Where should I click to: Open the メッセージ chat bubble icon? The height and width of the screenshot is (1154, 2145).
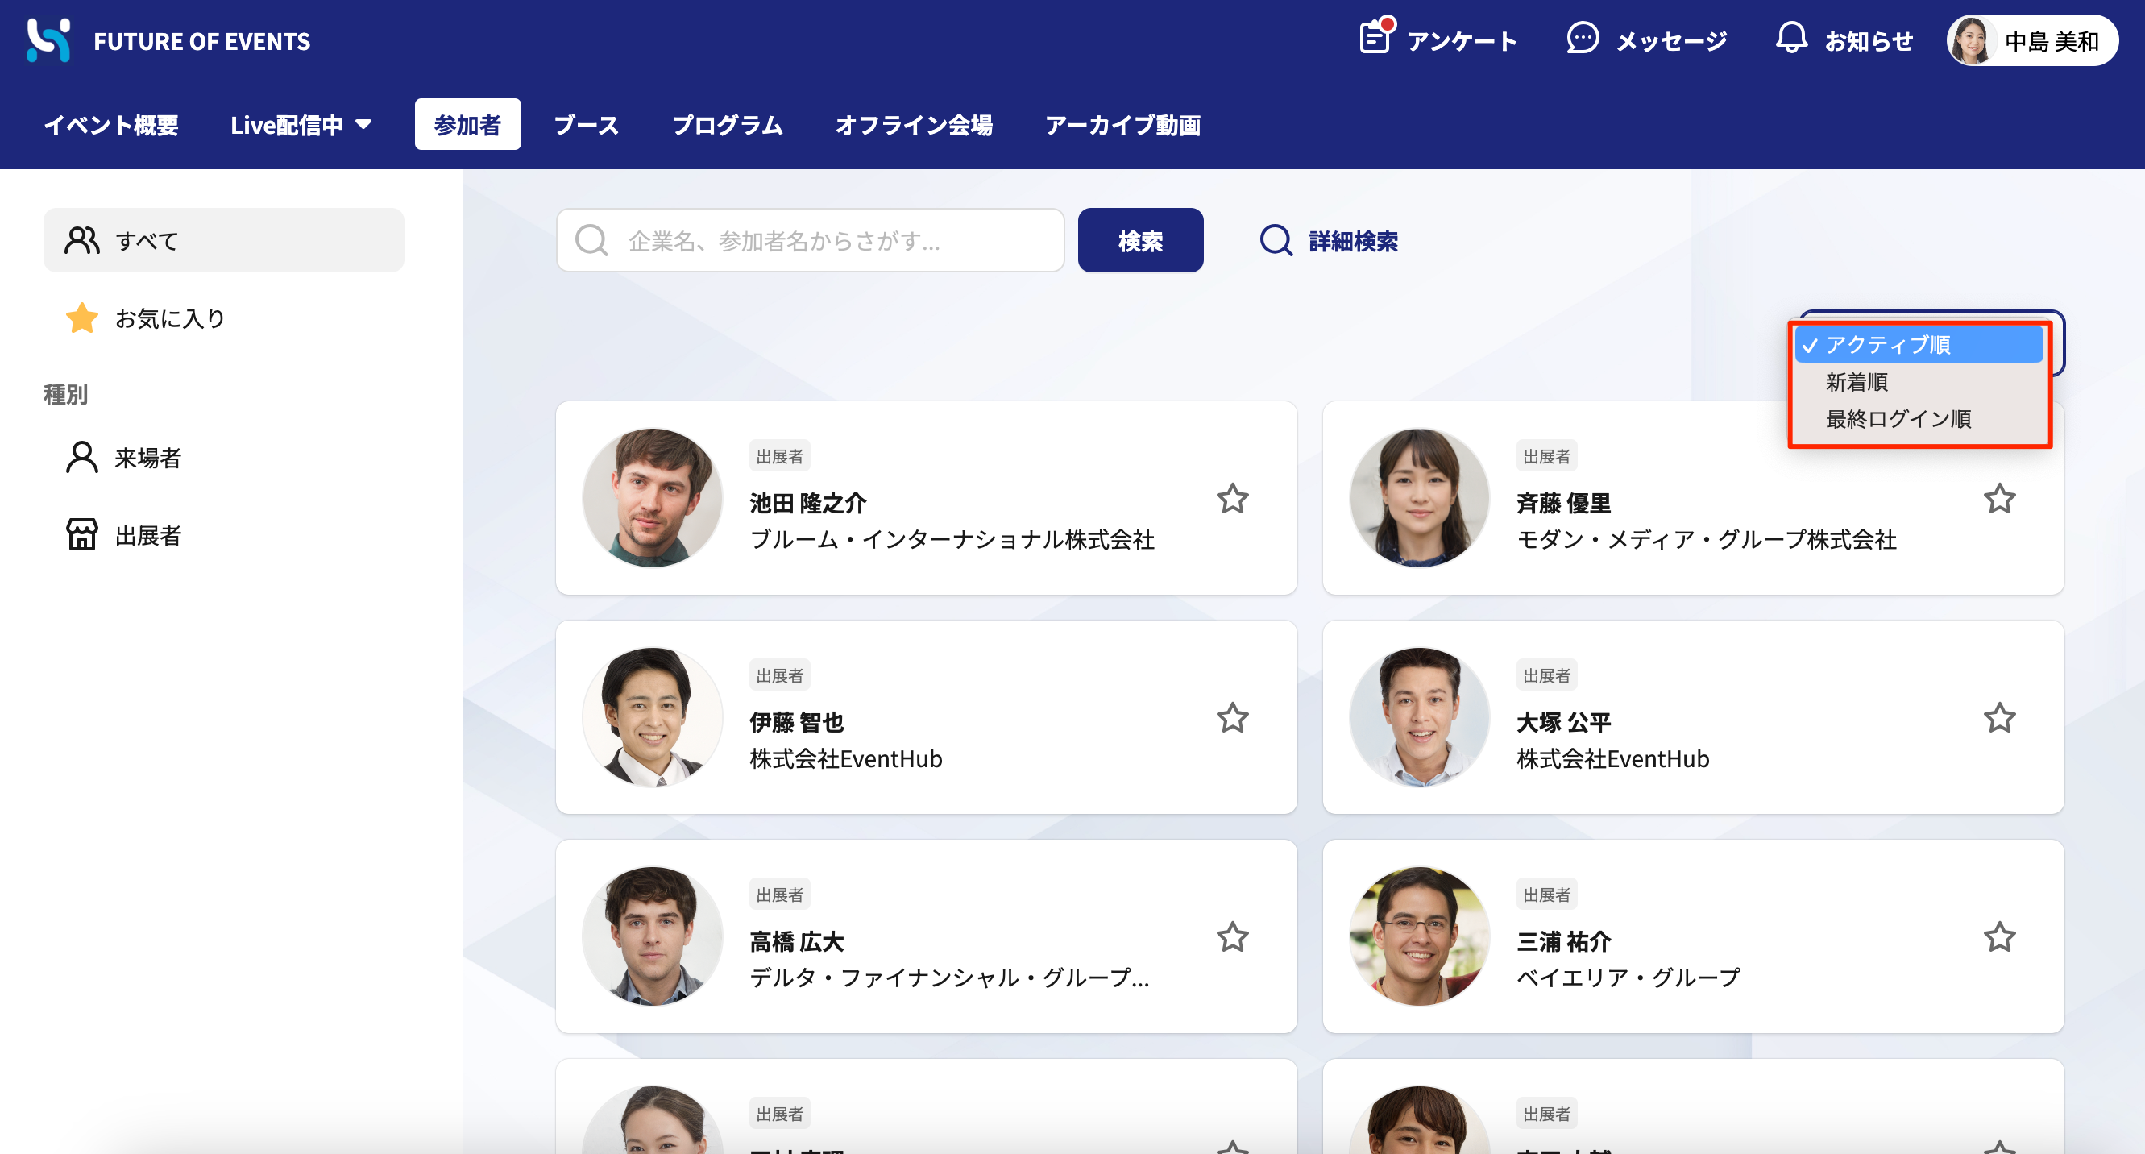pos(1582,39)
